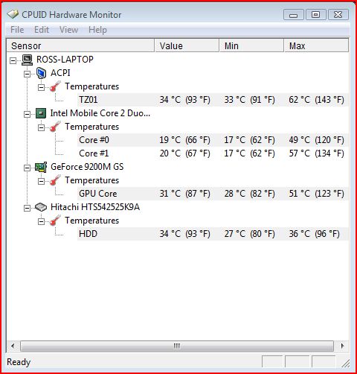Click Core #0 max value 49 °C (120 °F)
The height and width of the screenshot is (374, 357).
click(x=316, y=140)
